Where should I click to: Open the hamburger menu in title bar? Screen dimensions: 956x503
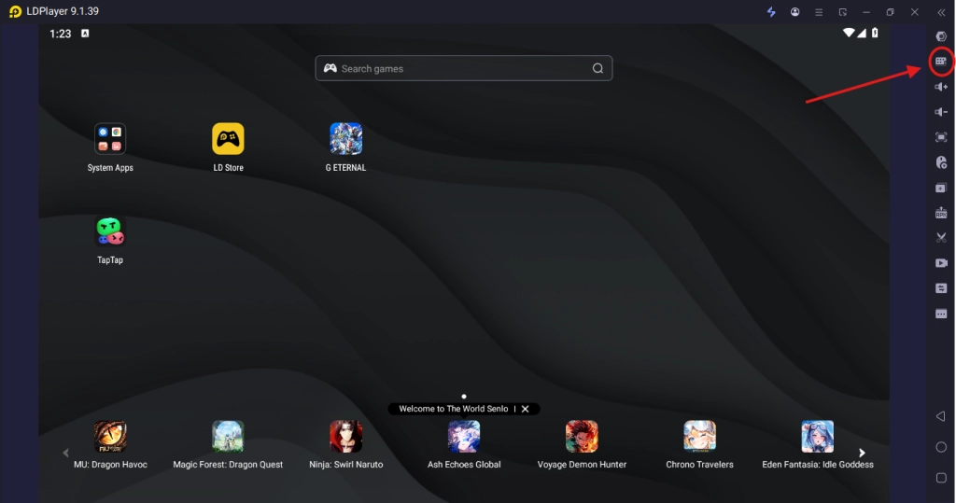[819, 11]
